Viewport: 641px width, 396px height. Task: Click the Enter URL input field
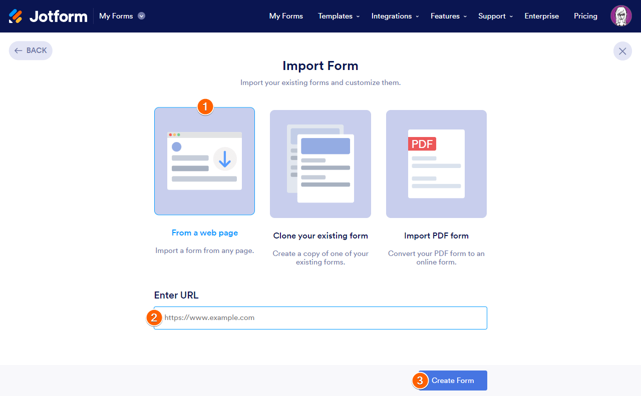(x=320, y=317)
